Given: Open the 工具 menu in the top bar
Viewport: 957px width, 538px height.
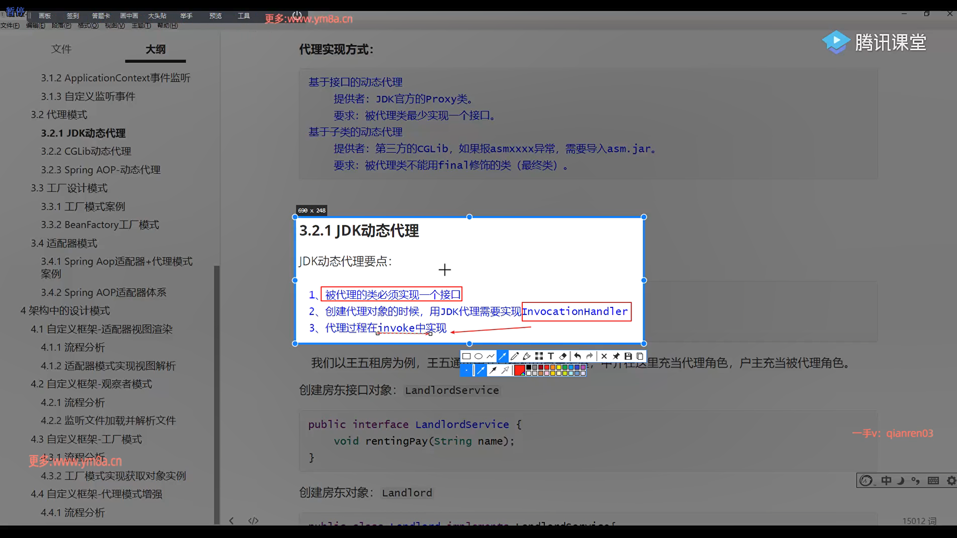Looking at the screenshot, I should (x=244, y=16).
